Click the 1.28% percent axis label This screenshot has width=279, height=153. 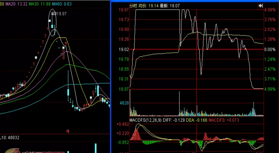(x=270, y=39)
